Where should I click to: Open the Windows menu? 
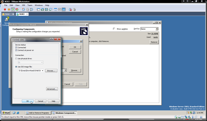[39, 5]
